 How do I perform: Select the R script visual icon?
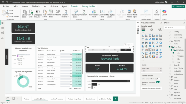coord(160,50)
